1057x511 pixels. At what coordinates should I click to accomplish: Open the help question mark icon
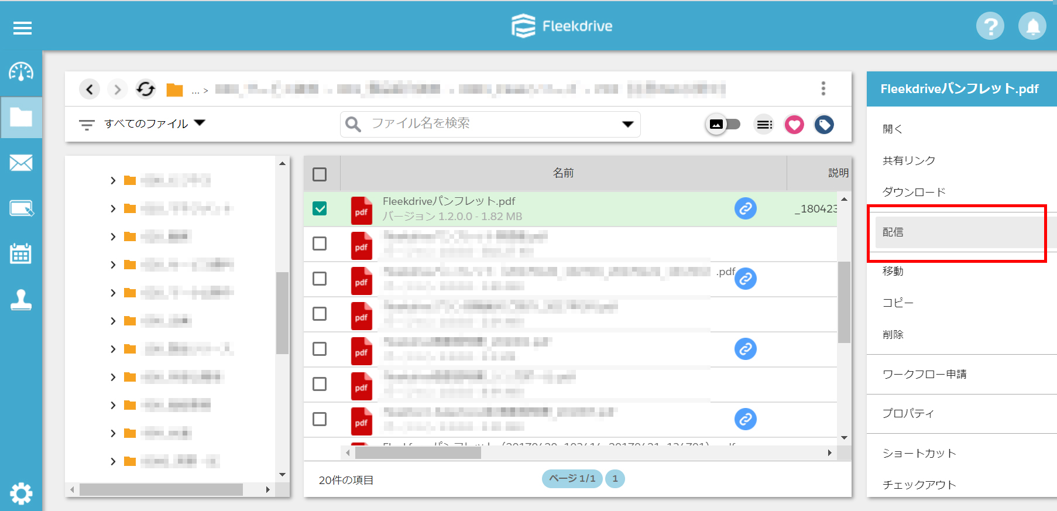990,26
